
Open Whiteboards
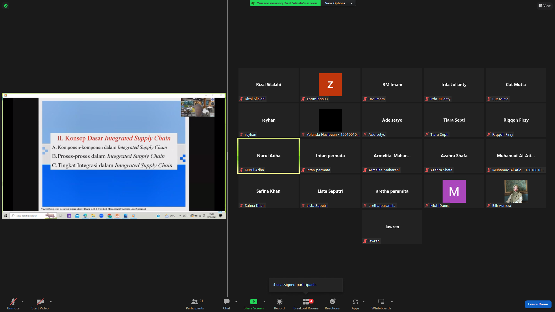tap(381, 304)
